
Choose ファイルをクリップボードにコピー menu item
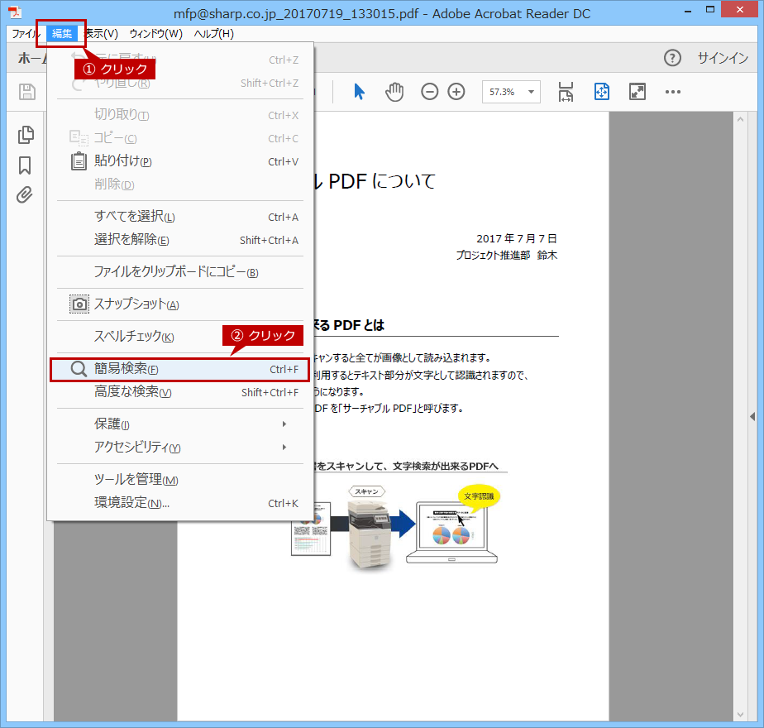179,272
